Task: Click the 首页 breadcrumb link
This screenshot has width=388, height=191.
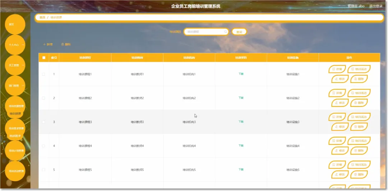Action: coord(42,18)
